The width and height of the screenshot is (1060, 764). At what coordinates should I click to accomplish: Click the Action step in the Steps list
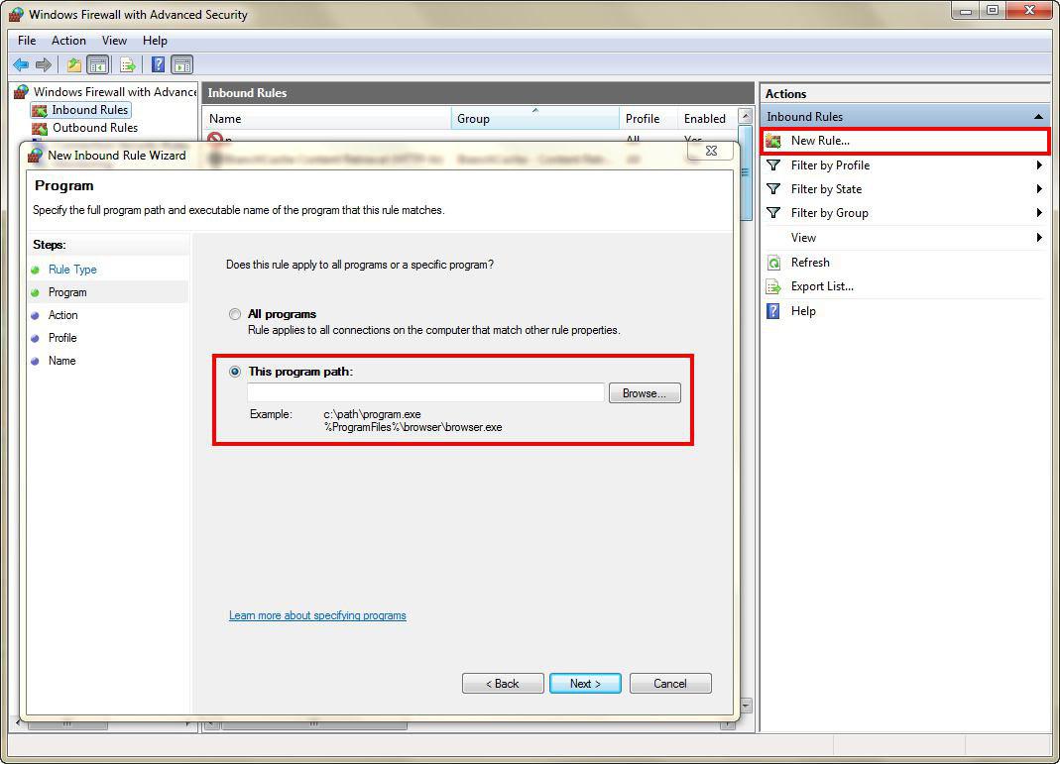click(x=62, y=315)
